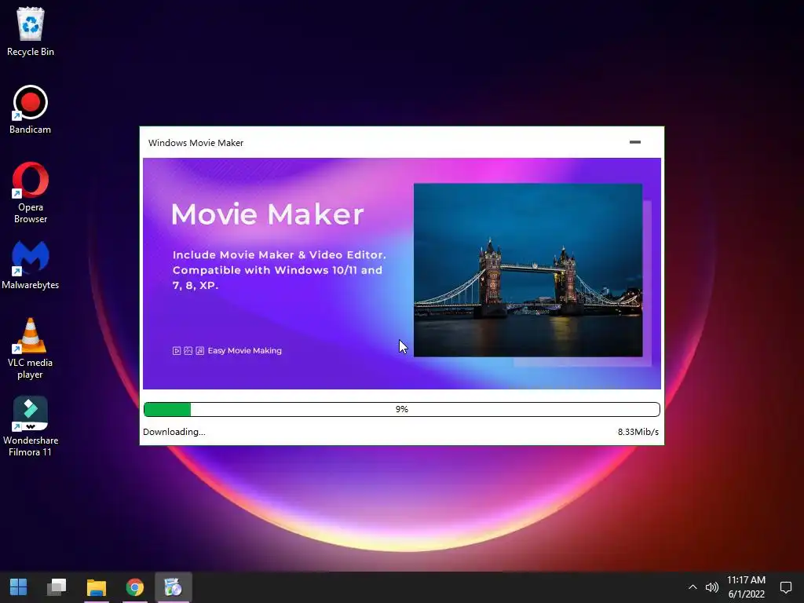Open the volume control in tray
804x603 pixels.
tap(711, 587)
